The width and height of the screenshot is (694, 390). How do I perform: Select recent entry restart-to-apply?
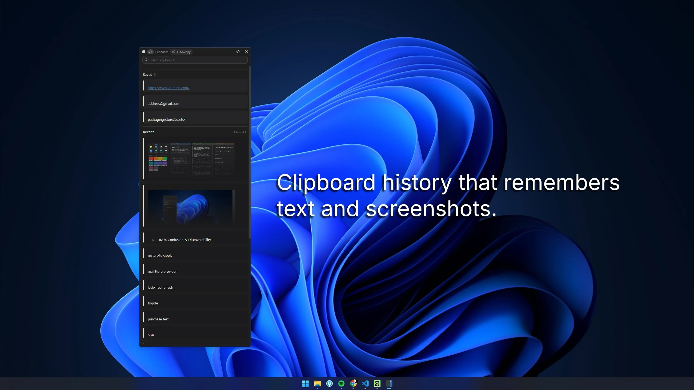[x=195, y=254]
